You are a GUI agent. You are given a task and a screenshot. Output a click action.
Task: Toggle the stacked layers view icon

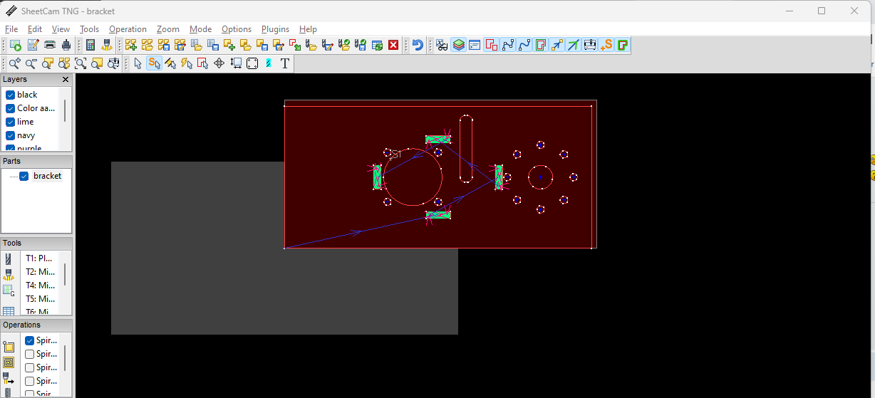click(458, 45)
